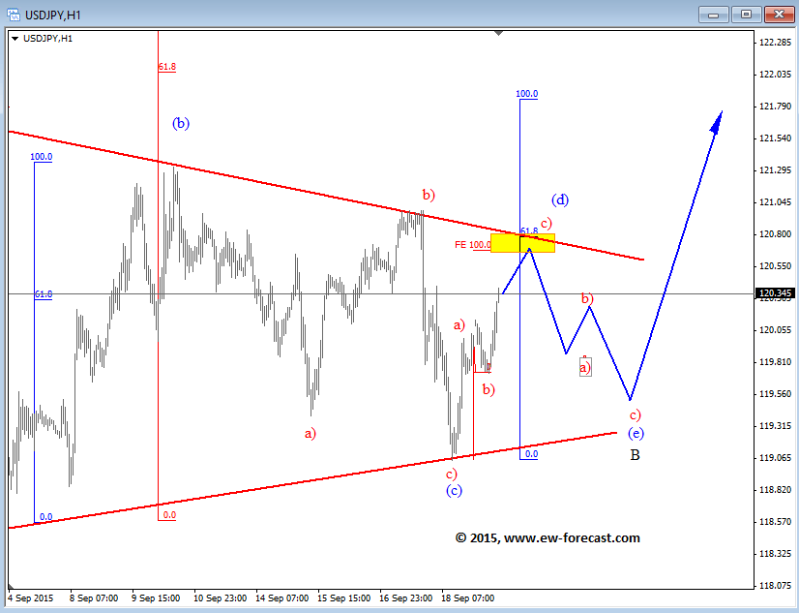Select the yellow FE 100.0 target rectangle

click(522, 243)
